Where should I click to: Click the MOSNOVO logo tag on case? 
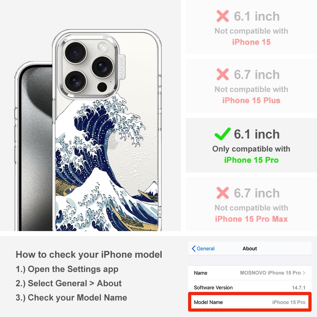click(x=122, y=67)
